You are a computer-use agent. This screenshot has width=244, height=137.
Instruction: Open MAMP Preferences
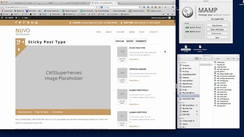217,33
